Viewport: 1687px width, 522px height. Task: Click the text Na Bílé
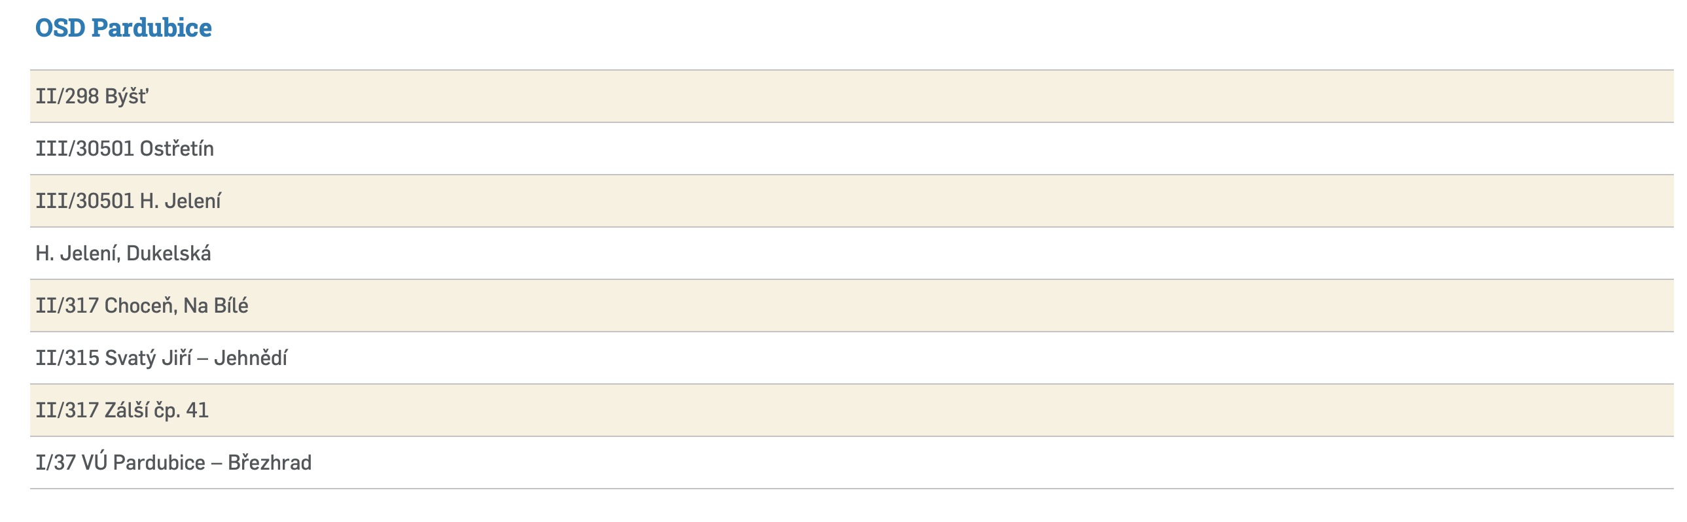click(215, 306)
